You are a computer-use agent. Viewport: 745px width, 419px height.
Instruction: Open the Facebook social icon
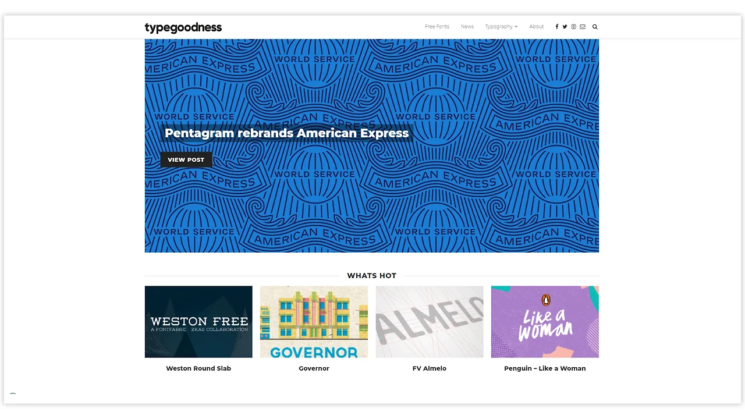[556, 27]
